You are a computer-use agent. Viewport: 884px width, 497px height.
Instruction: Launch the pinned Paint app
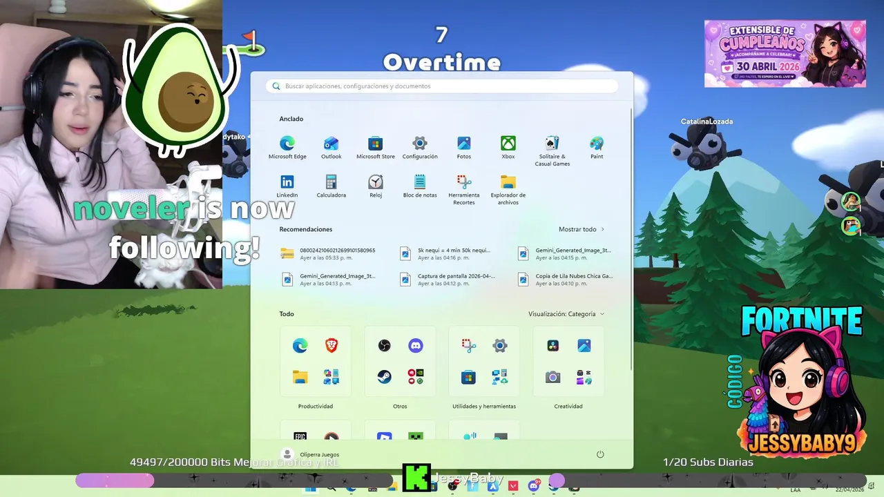point(597,147)
